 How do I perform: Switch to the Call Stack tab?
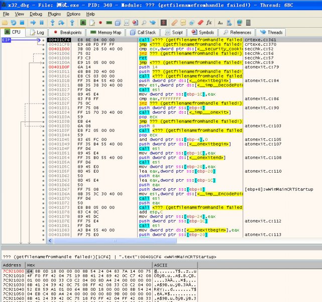click(x=143, y=33)
